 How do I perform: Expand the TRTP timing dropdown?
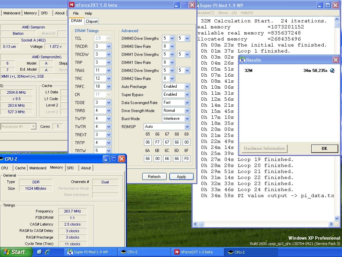click(x=109, y=143)
